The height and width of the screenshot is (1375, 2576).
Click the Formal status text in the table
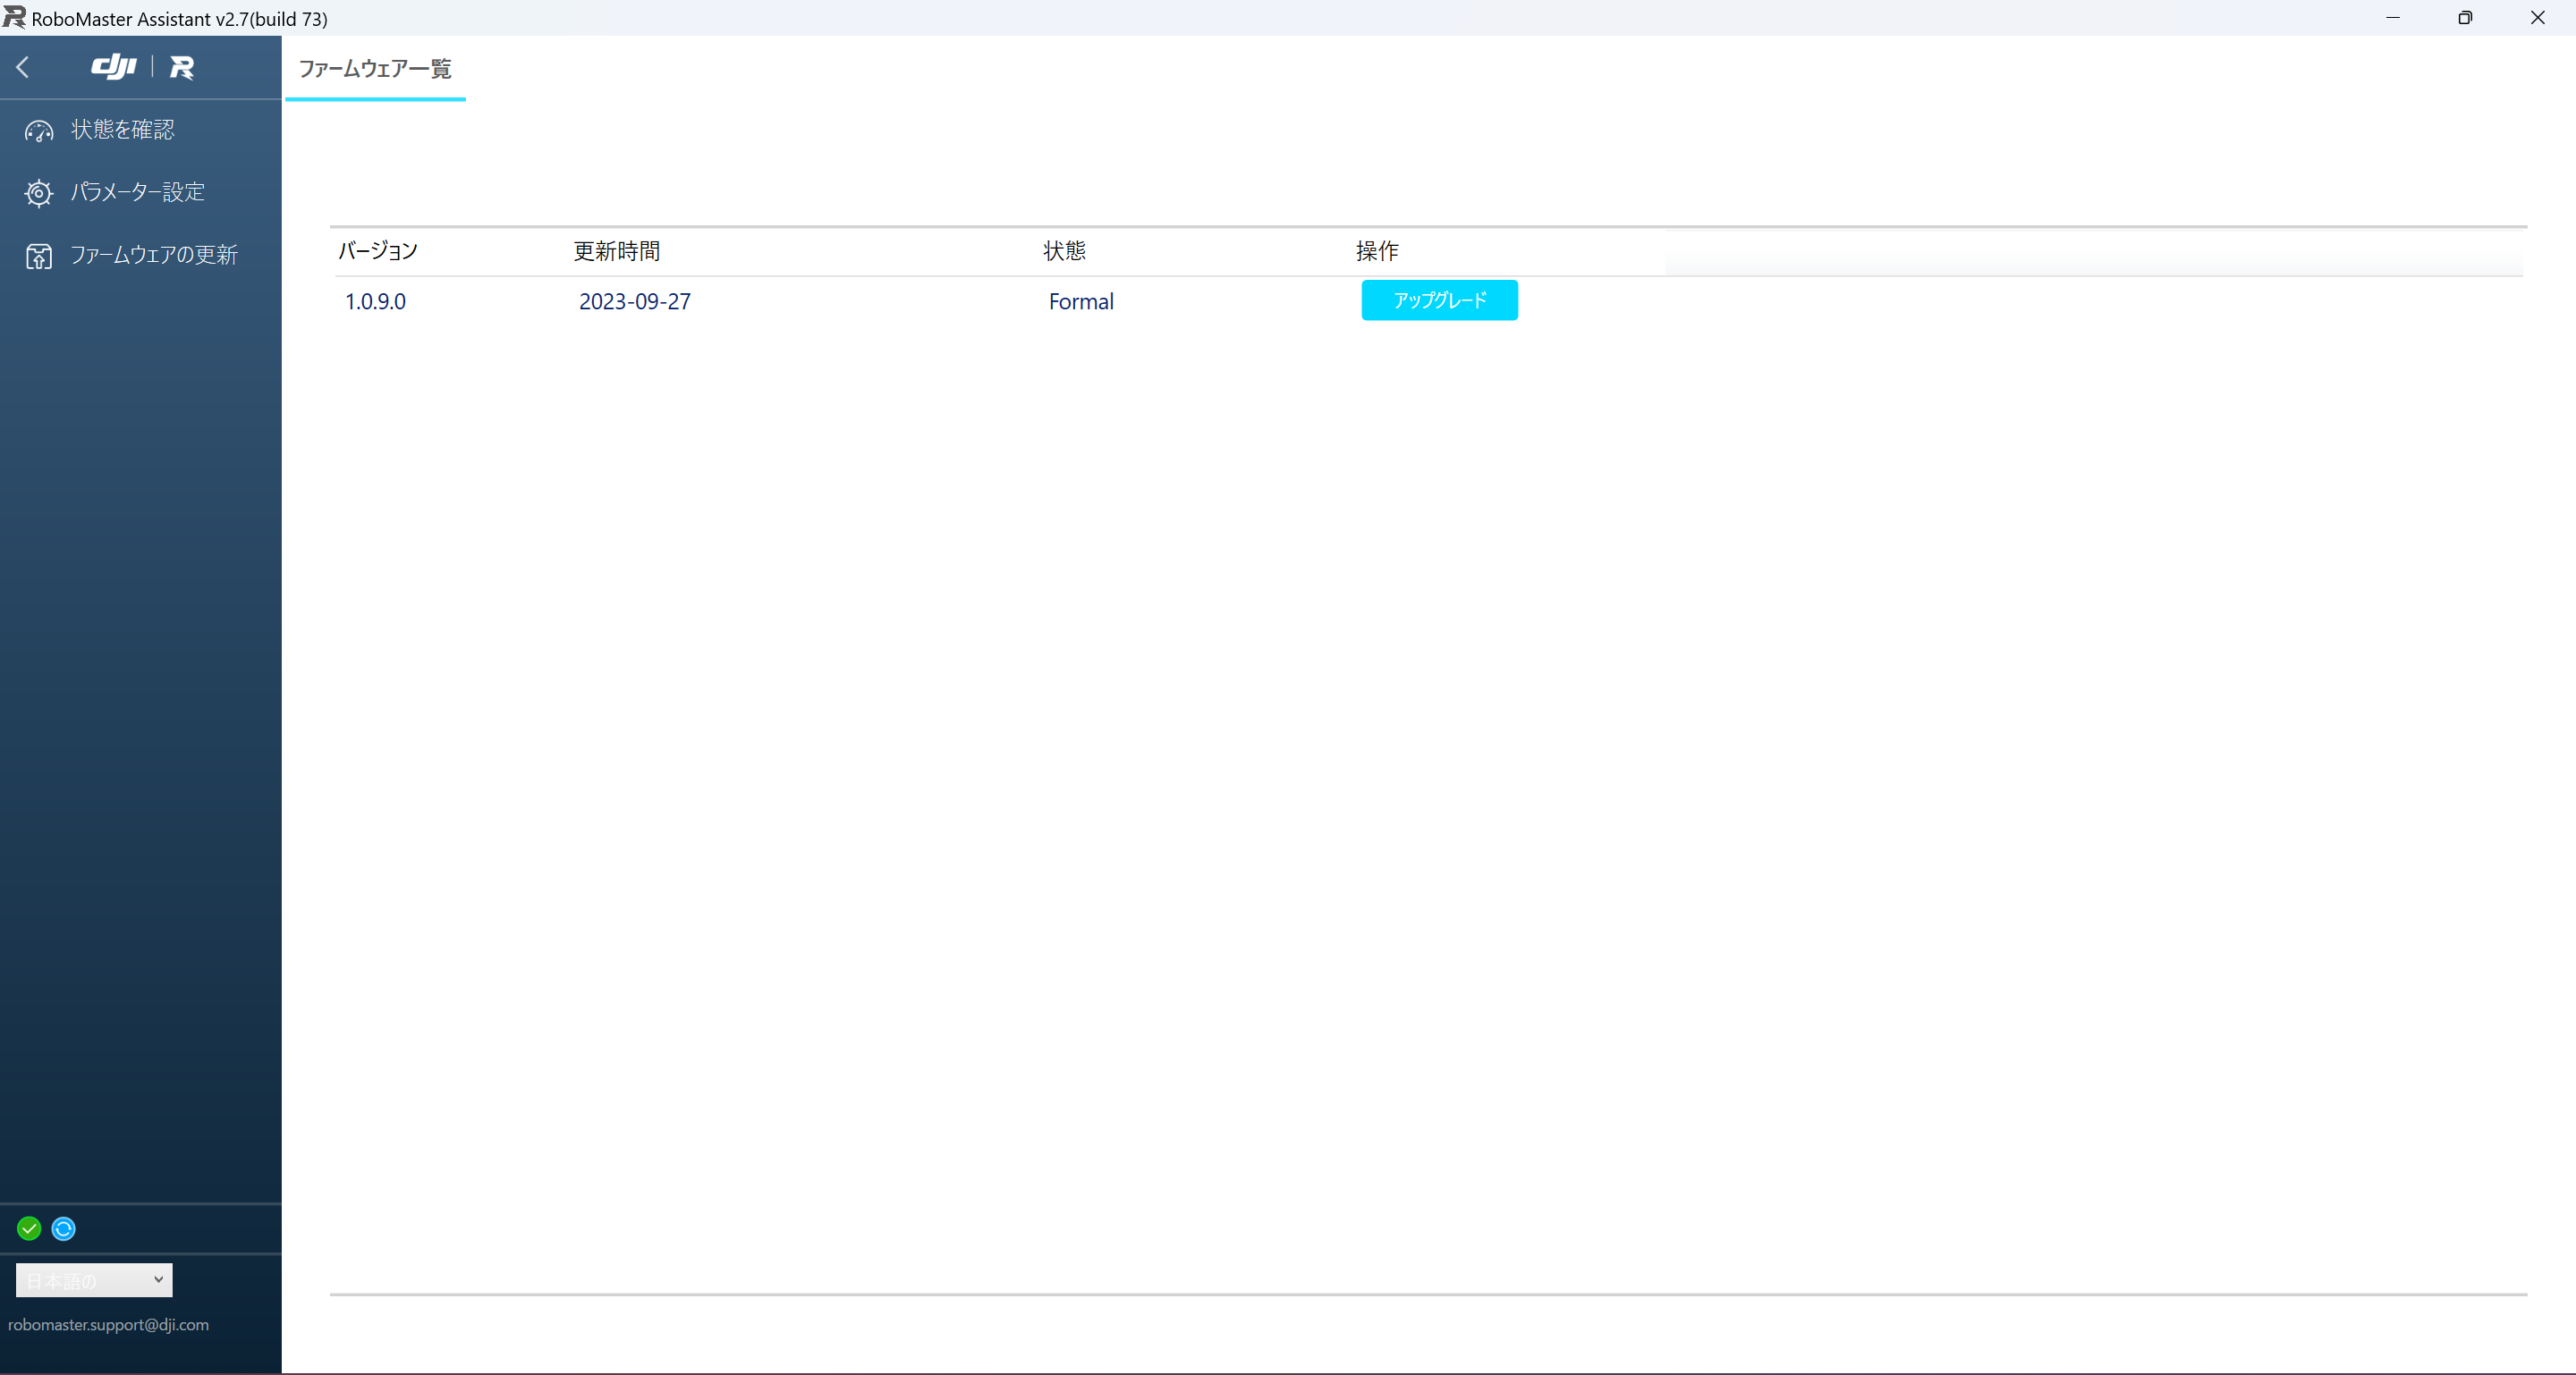[x=1080, y=300]
